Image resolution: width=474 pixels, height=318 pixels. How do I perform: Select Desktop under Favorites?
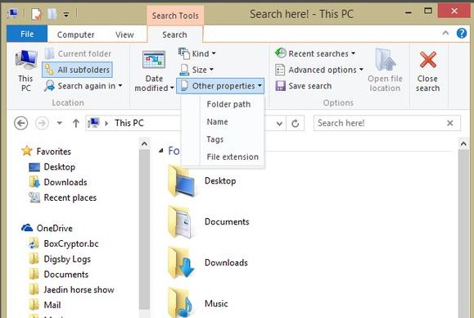click(x=52, y=166)
